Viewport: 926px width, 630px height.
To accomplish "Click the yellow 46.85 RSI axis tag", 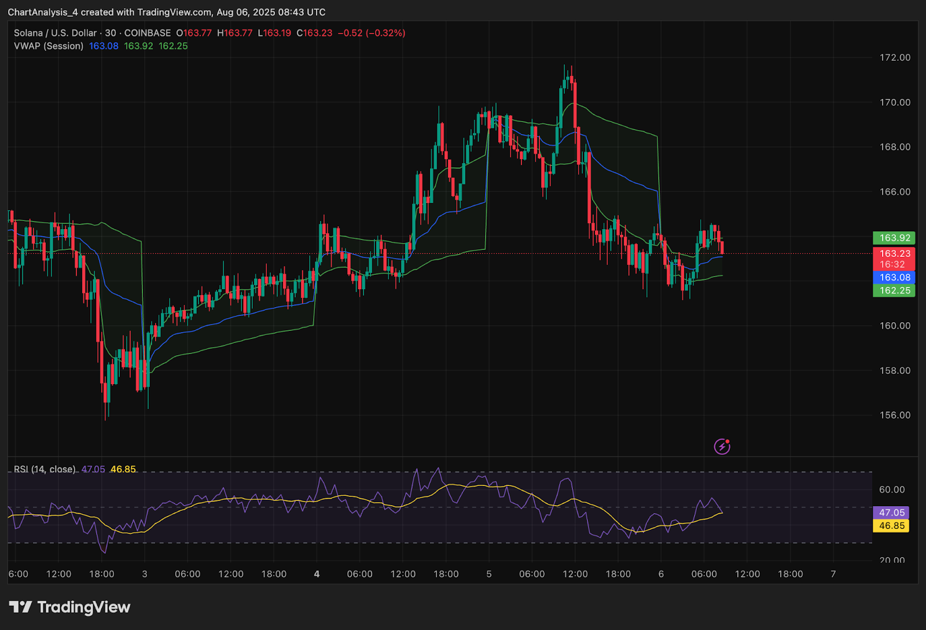I will [x=891, y=526].
